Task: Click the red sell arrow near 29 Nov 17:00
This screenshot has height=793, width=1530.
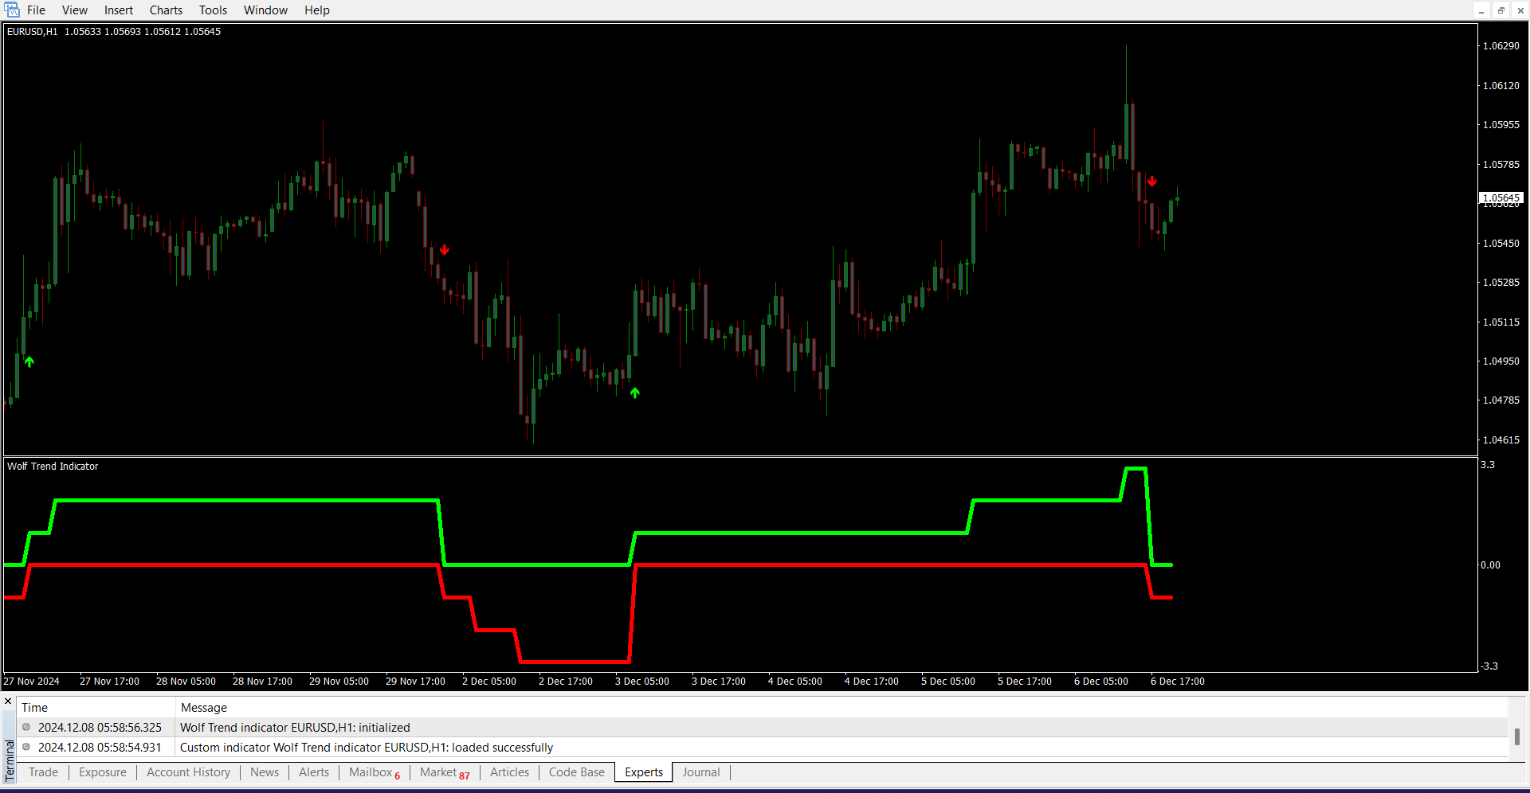Action: tap(445, 250)
